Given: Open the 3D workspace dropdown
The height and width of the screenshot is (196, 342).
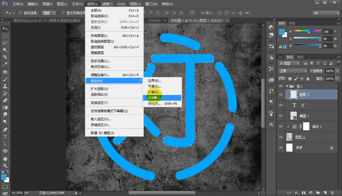Looking at the screenshot, I should pyautogui.click(x=326, y=13).
